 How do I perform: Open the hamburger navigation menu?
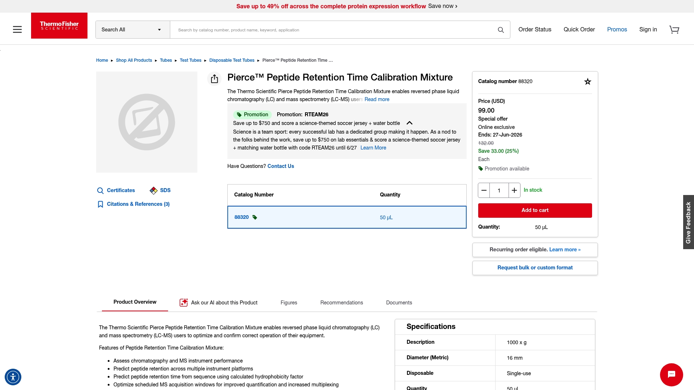(17, 30)
